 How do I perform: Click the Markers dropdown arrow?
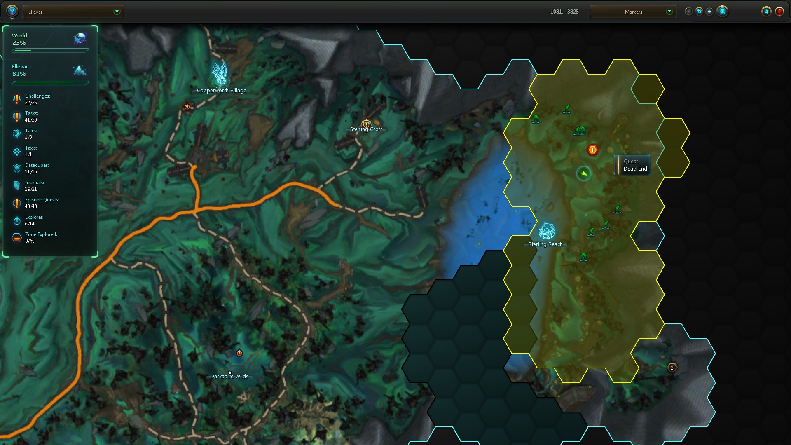[x=669, y=12]
